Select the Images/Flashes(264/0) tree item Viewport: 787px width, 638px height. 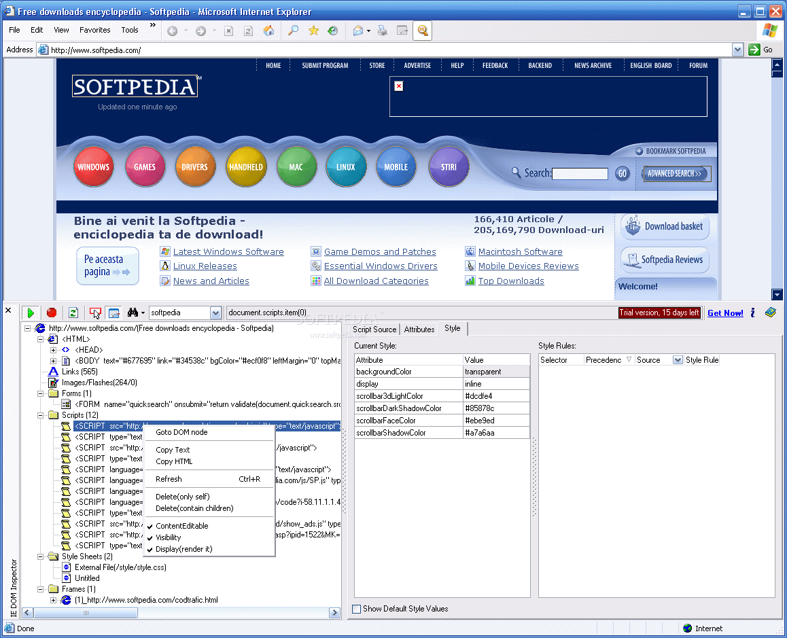click(x=99, y=383)
